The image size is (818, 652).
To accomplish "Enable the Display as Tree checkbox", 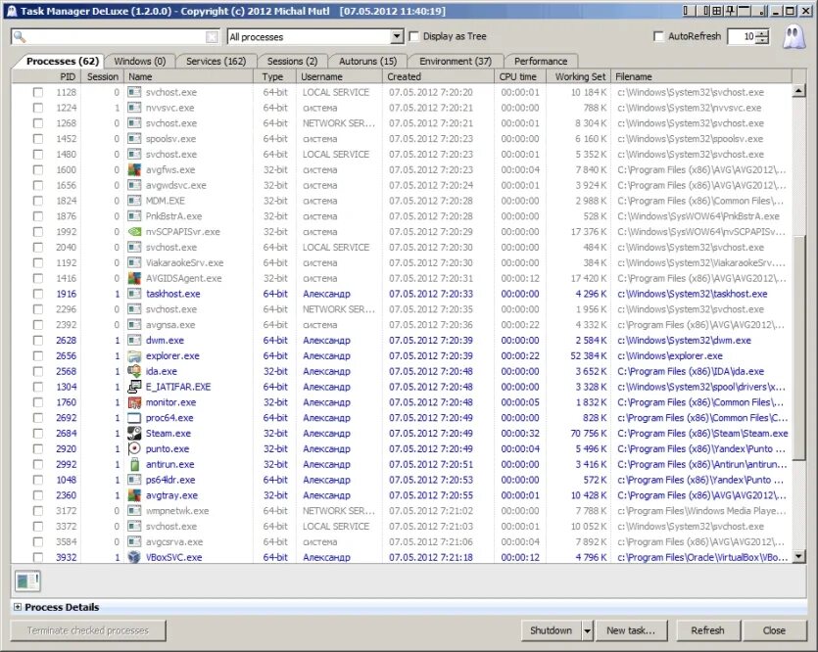I will click(x=414, y=36).
